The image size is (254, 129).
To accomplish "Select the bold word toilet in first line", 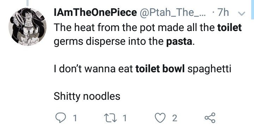I will (x=229, y=27).
